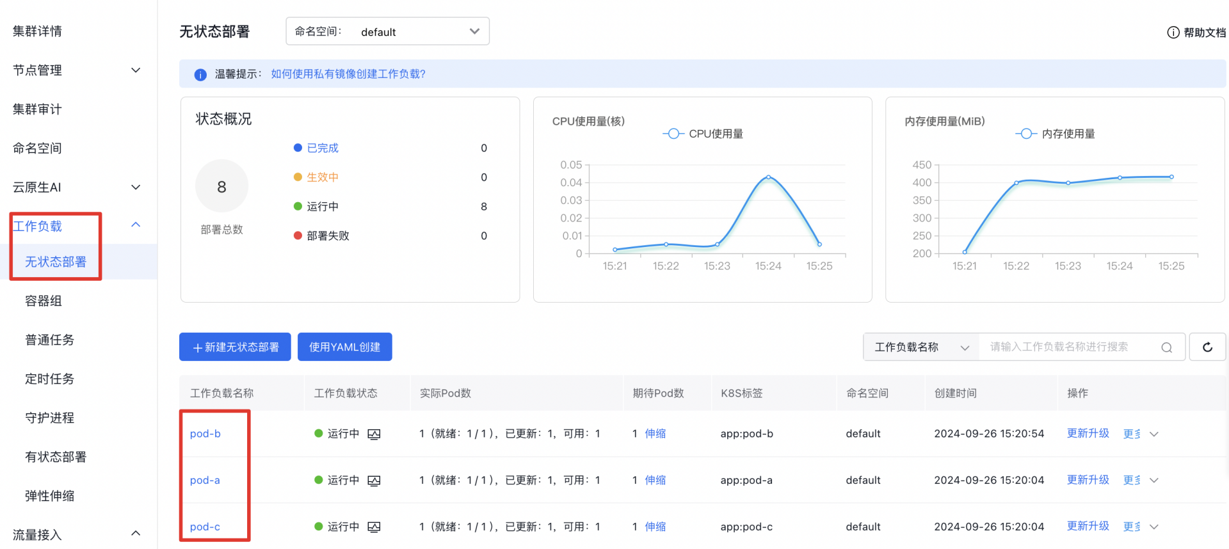Click 更新升级 for pod-a

point(1088,480)
